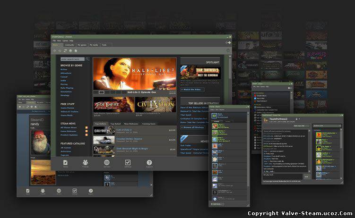Click the Forward arrow in main Steam toolbar
The image size is (355, 218).
click(60, 51)
